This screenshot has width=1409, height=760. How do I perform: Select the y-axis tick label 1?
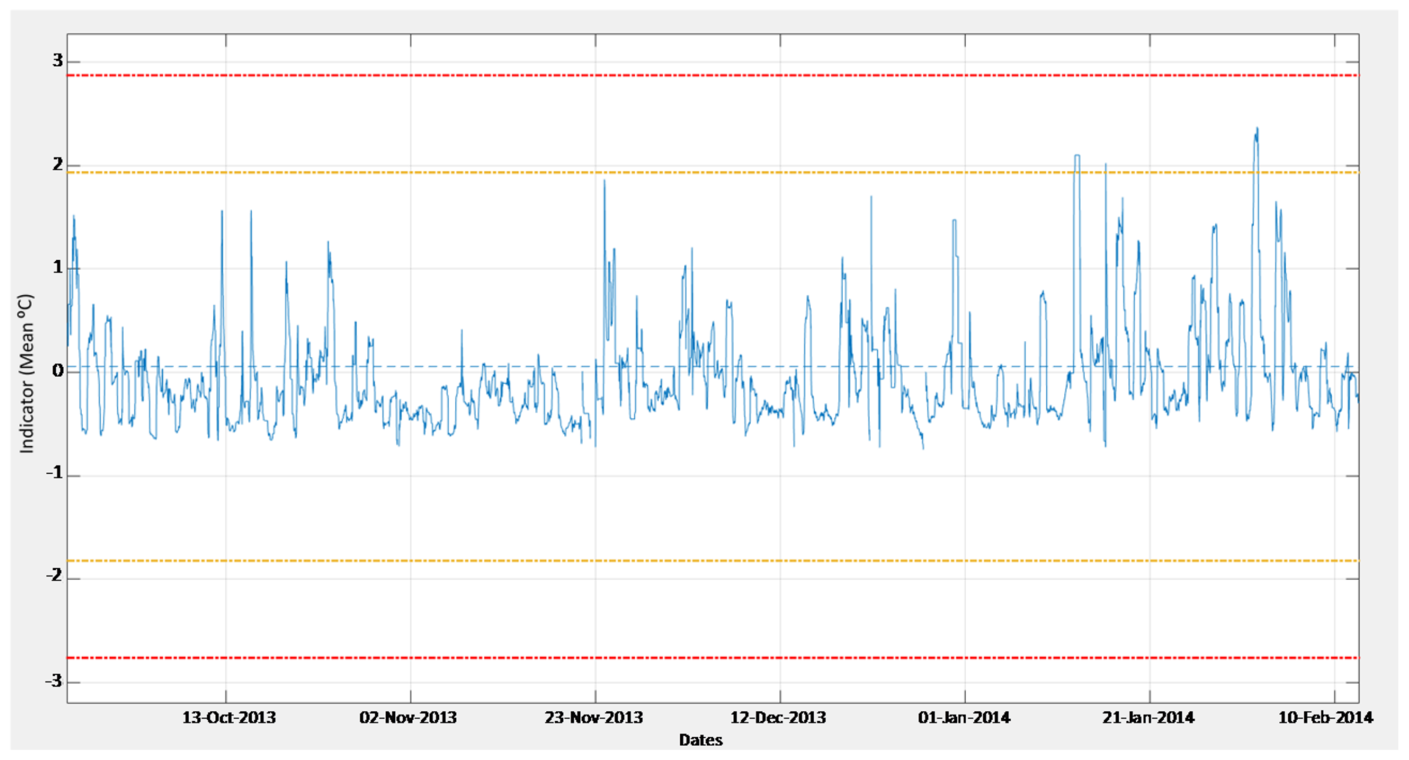57,268
